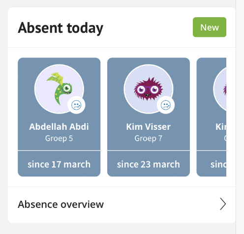The height and width of the screenshot is (234, 244).
Task: Open the Kim Visser absence card
Action: (149, 117)
